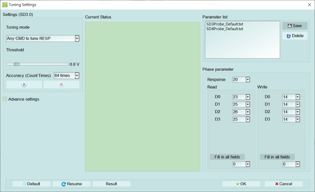Stop tuning with the stop button
The height and width of the screenshot is (192, 315).
click(62, 84)
